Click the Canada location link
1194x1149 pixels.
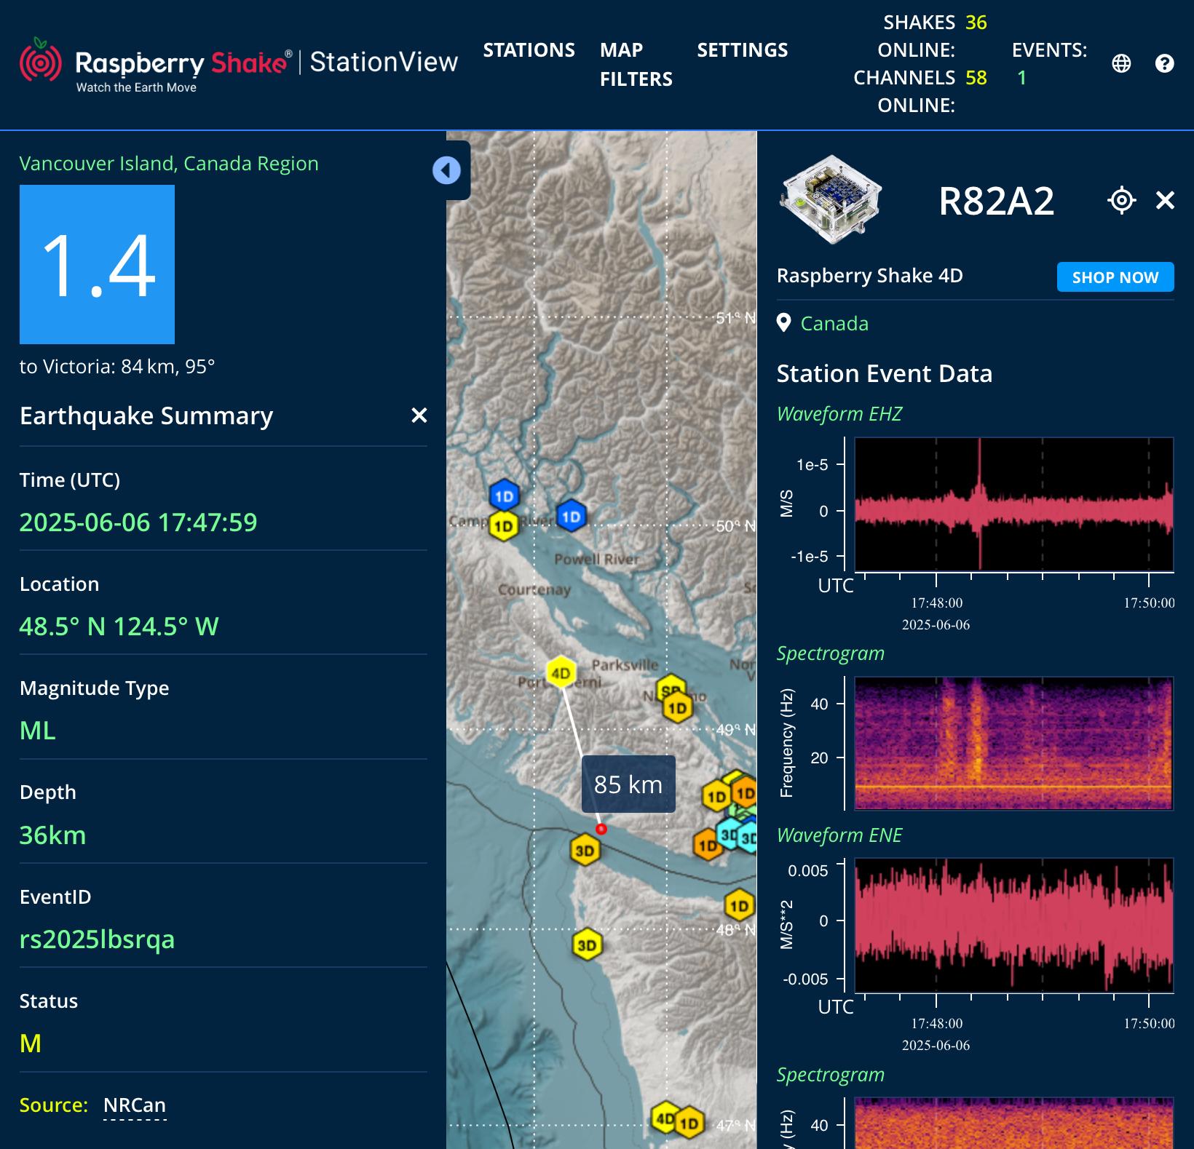tap(834, 323)
